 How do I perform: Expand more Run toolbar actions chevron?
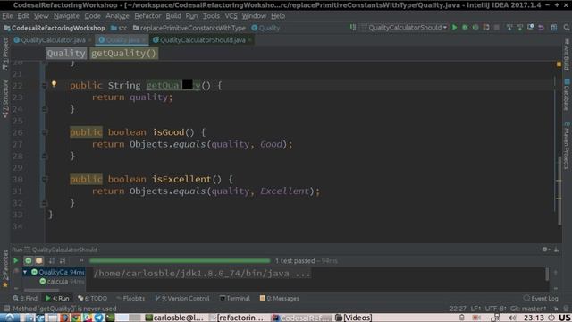81,260
